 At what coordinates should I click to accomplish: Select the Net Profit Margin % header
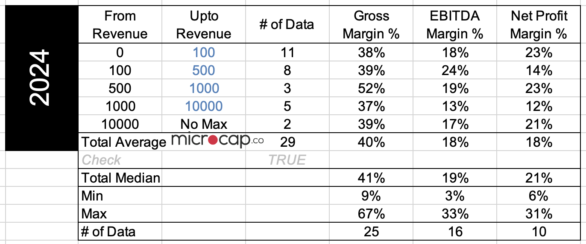[x=539, y=25]
